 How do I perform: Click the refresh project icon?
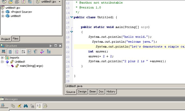point(23,2)
